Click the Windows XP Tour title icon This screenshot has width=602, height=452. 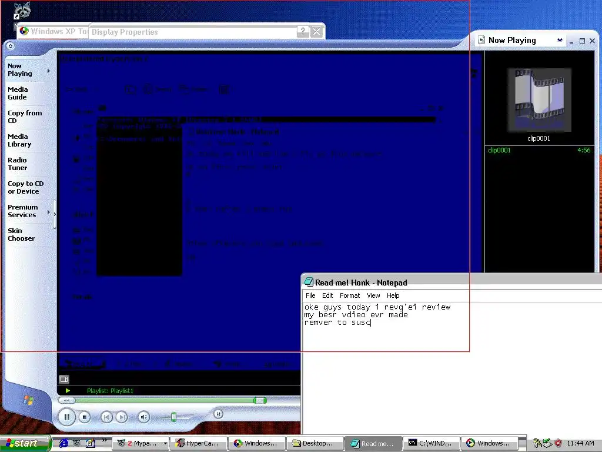coord(24,31)
